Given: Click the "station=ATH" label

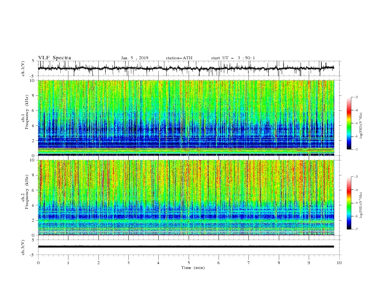Looking at the screenshot, I should tap(179, 58).
